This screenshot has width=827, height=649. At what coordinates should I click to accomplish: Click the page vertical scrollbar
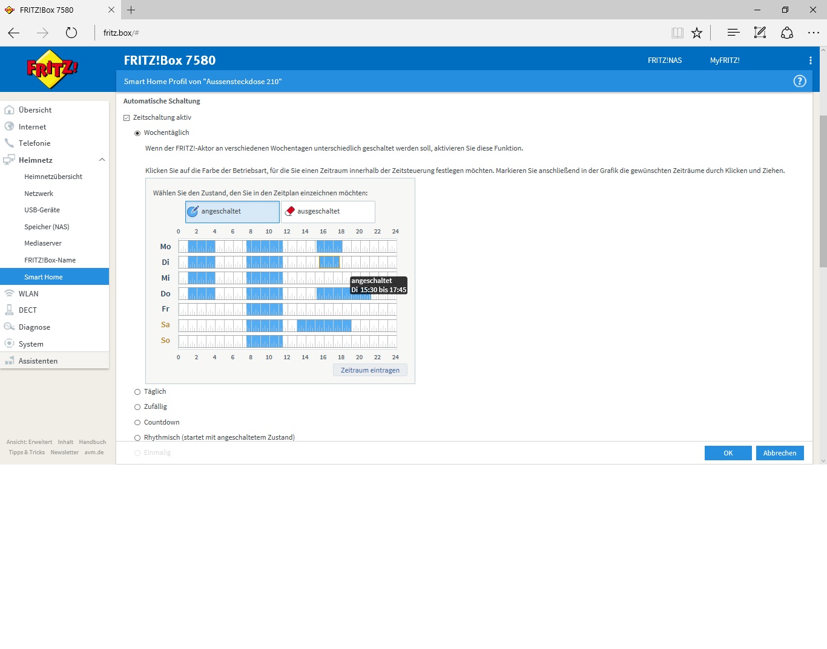(x=823, y=191)
